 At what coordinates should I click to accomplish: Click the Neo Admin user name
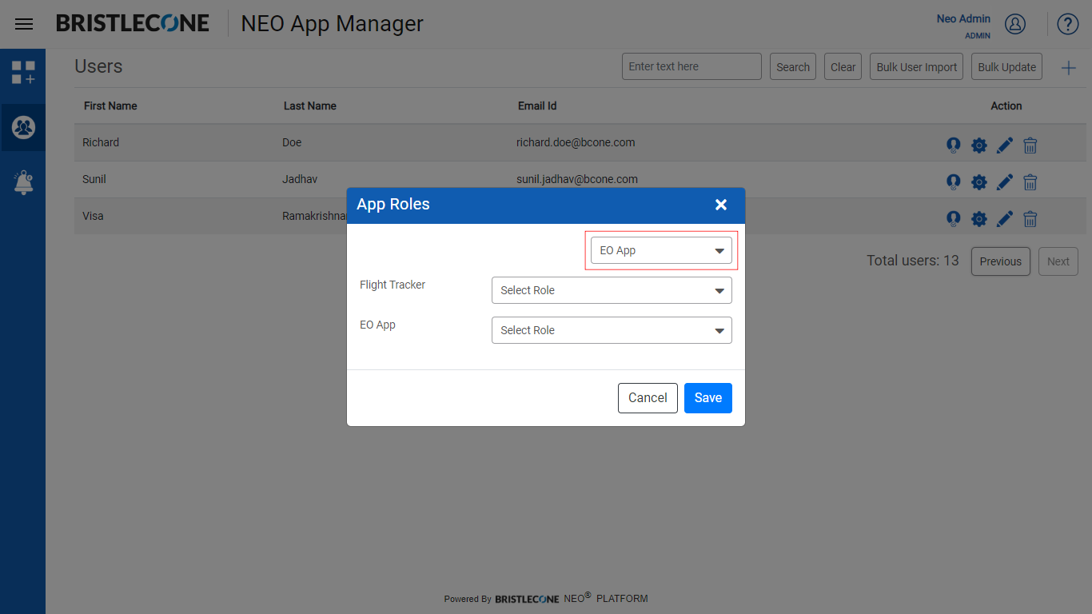963,18
